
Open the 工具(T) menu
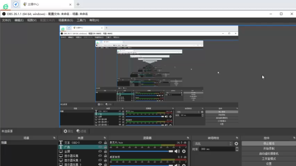[x=81, y=20]
